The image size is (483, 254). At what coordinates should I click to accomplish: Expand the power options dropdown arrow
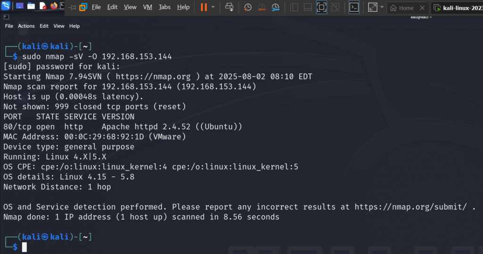pyautogui.click(x=213, y=7)
